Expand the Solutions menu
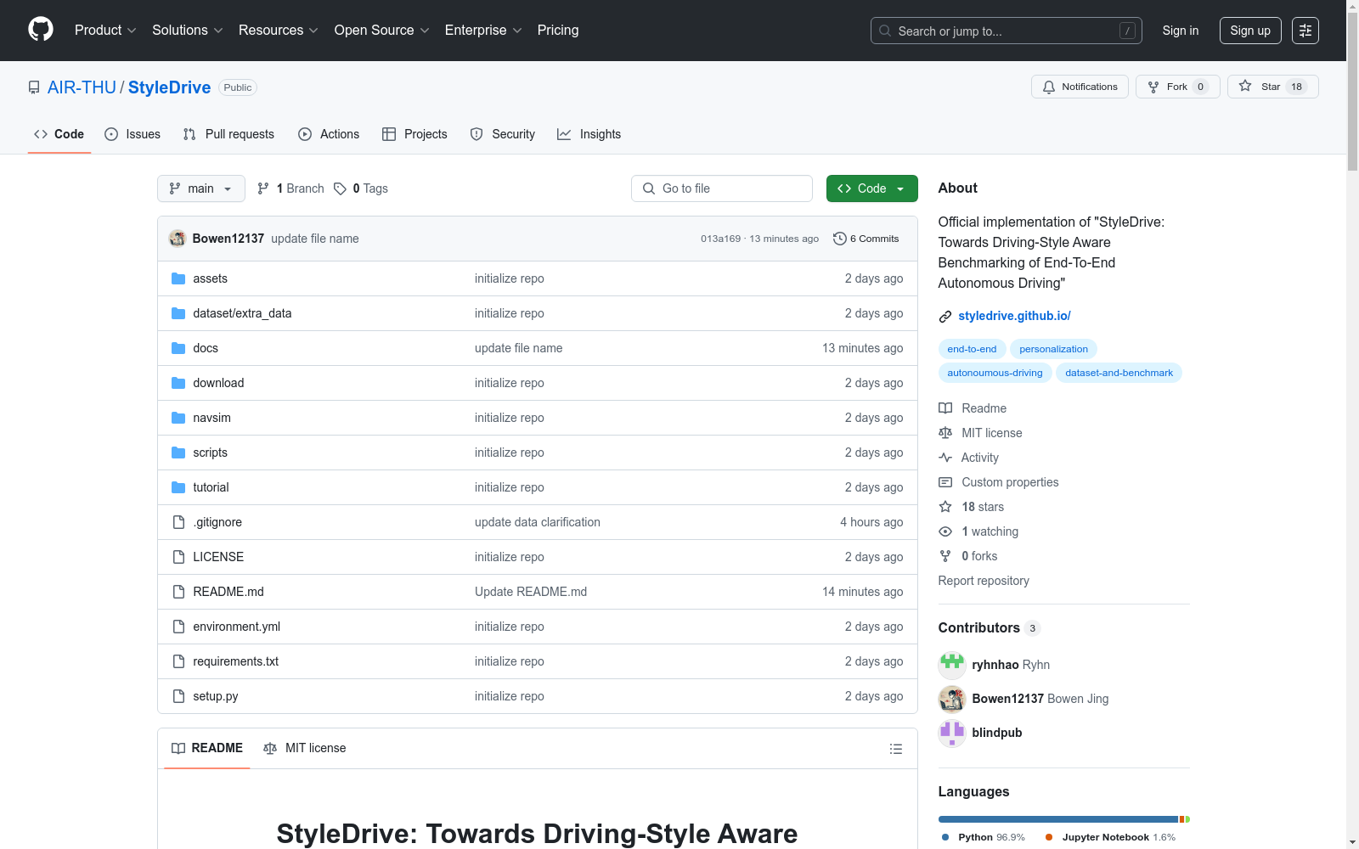This screenshot has height=849, width=1359. pos(188,31)
